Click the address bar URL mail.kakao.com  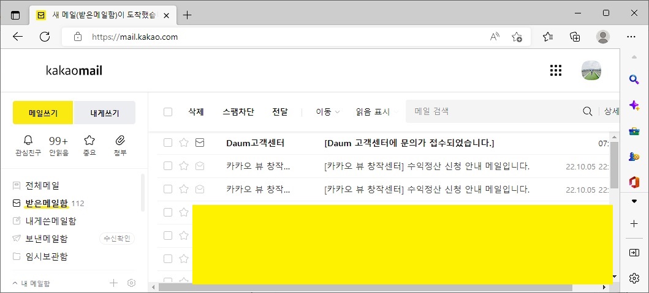click(x=135, y=37)
